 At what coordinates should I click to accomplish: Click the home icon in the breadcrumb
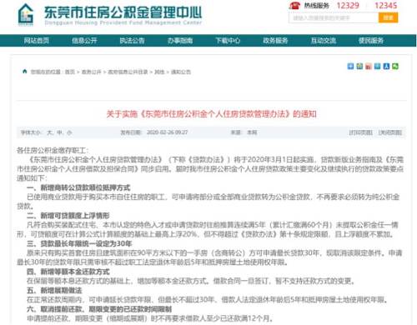pos(25,72)
